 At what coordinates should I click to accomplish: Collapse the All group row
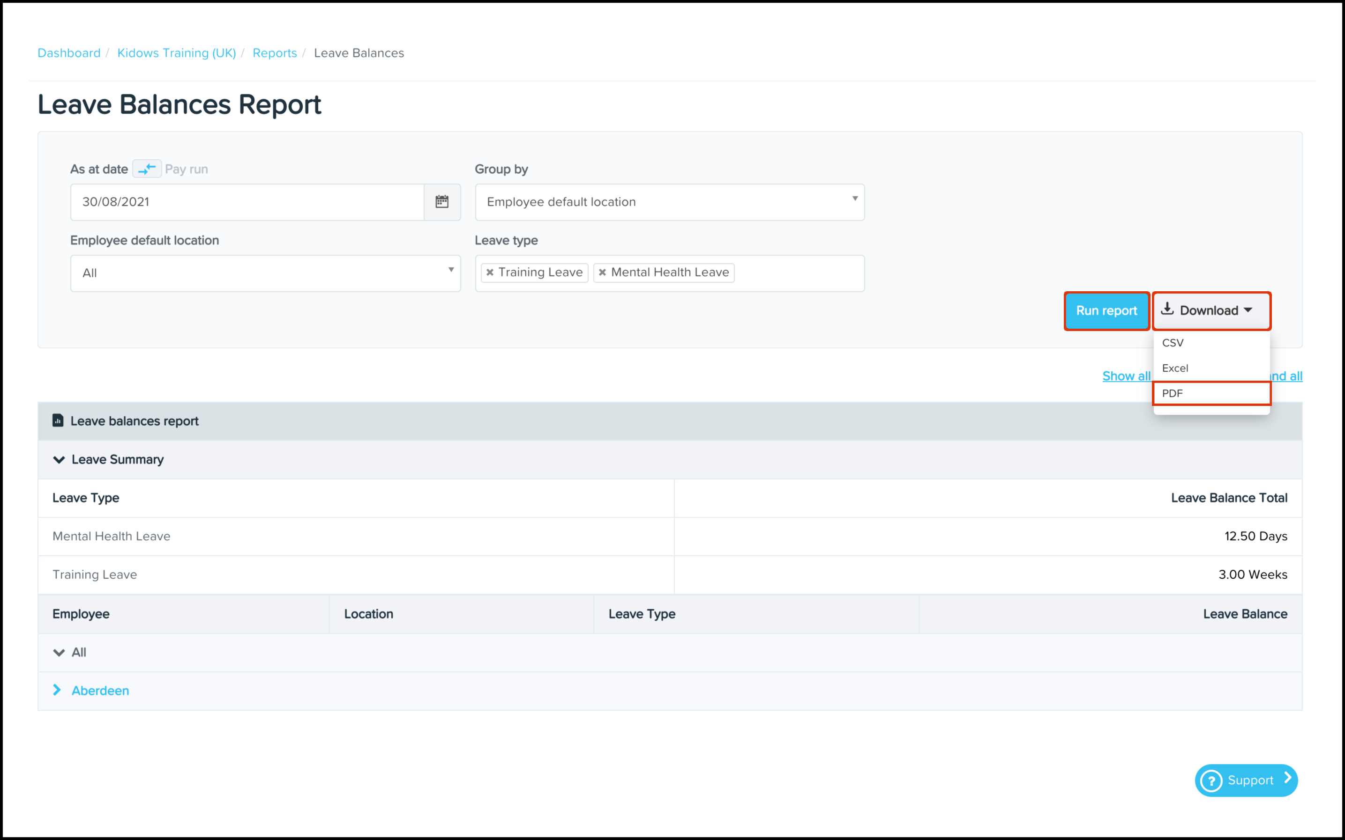tap(59, 652)
